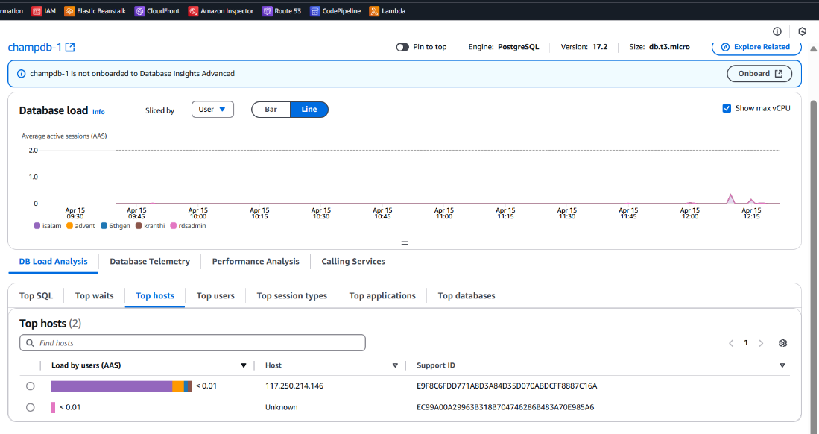This screenshot has width=819, height=434.
Task: Click Explore Related button
Action: (756, 47)
